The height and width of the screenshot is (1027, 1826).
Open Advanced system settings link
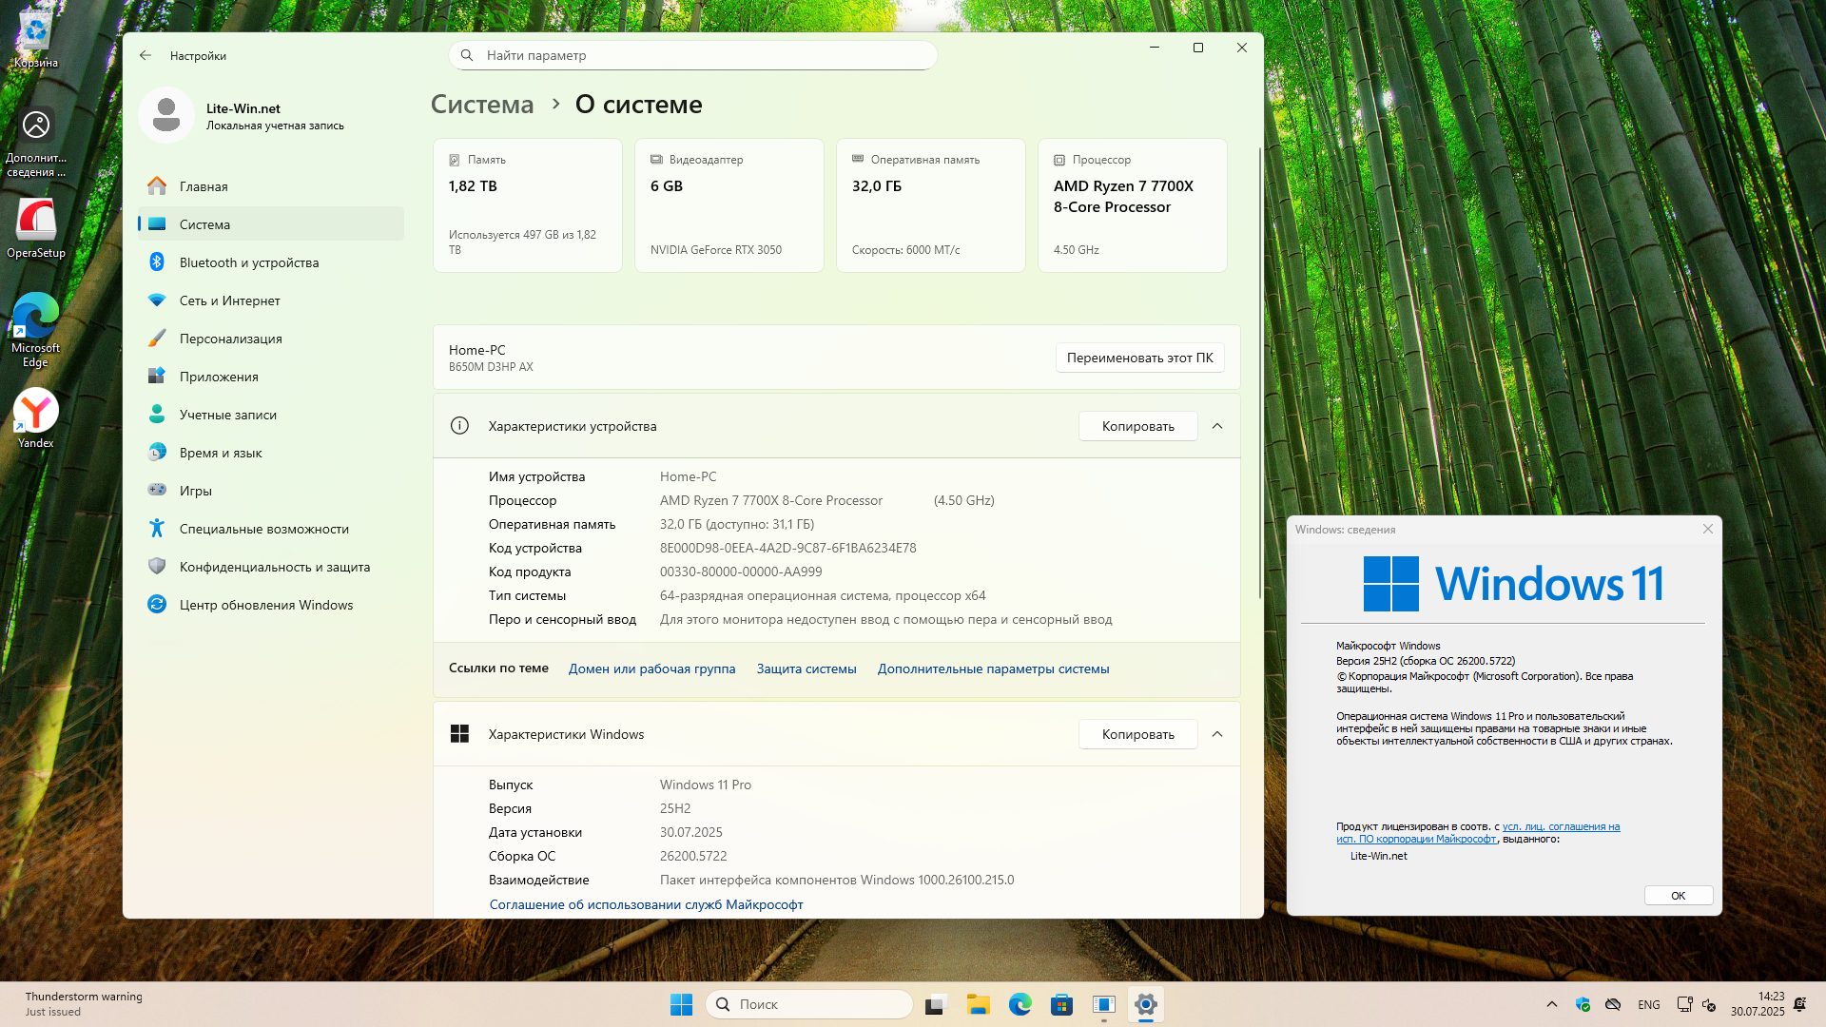click(993, 669)
